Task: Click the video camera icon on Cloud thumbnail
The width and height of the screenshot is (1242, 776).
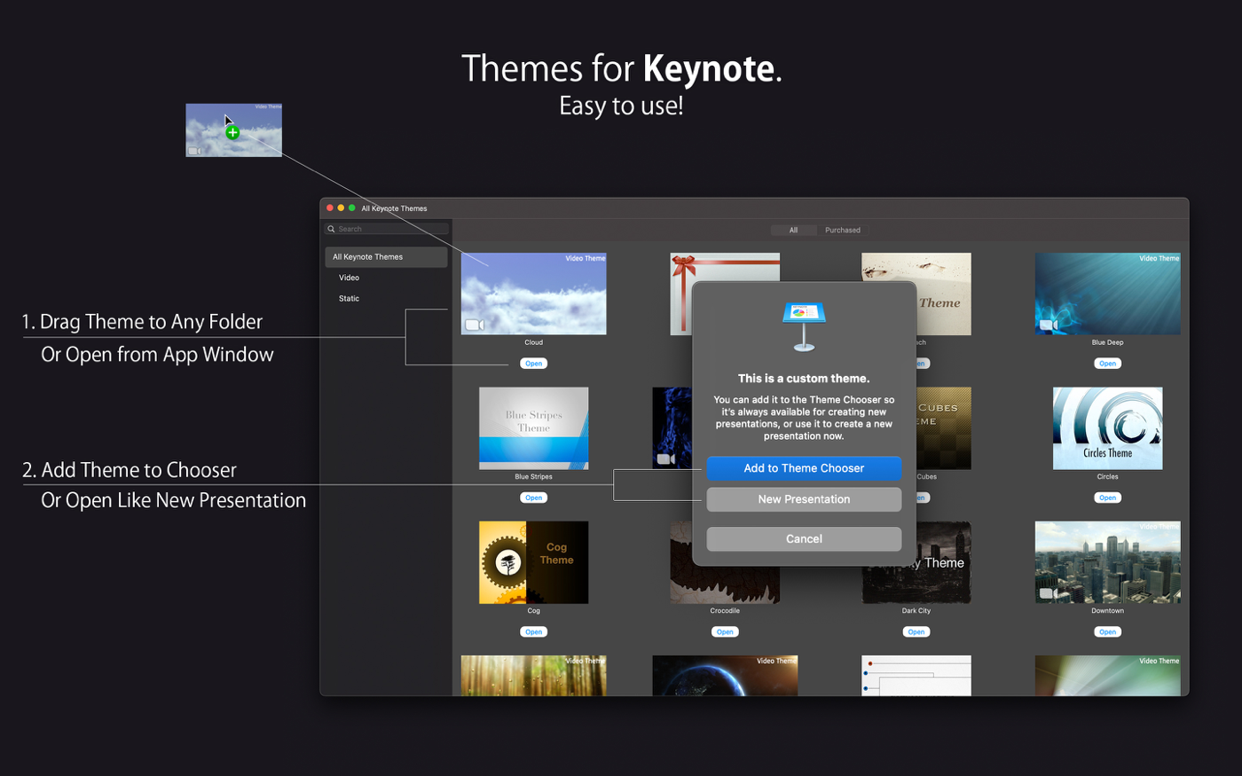Action: tap(475, 325)
